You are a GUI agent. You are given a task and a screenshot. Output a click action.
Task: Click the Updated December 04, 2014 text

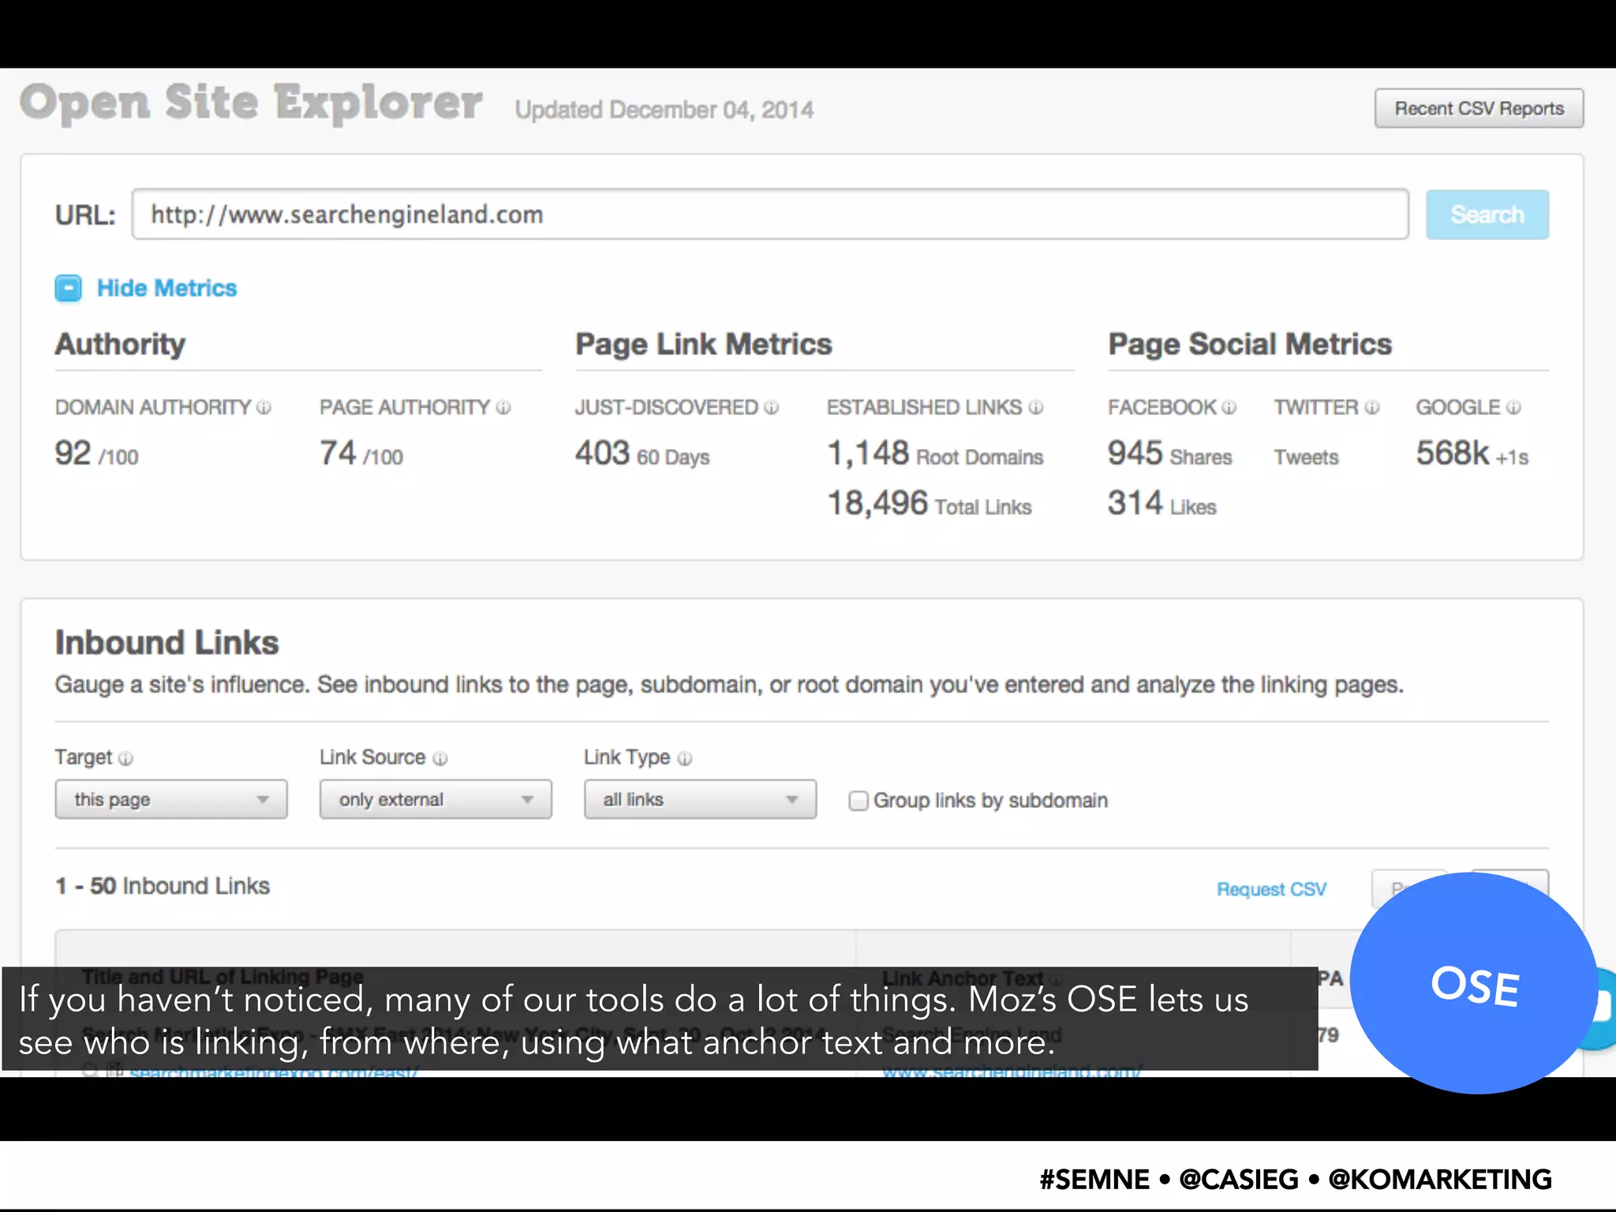pyautogui.click(x=664, y=110)
